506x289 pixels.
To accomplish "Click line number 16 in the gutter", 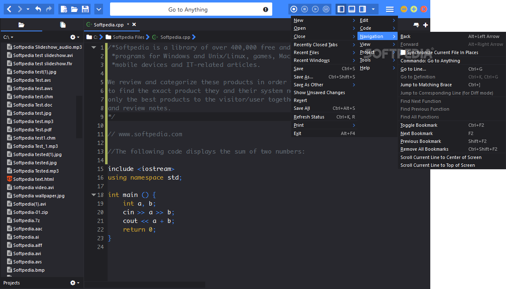I will click(x=100, y=178).
